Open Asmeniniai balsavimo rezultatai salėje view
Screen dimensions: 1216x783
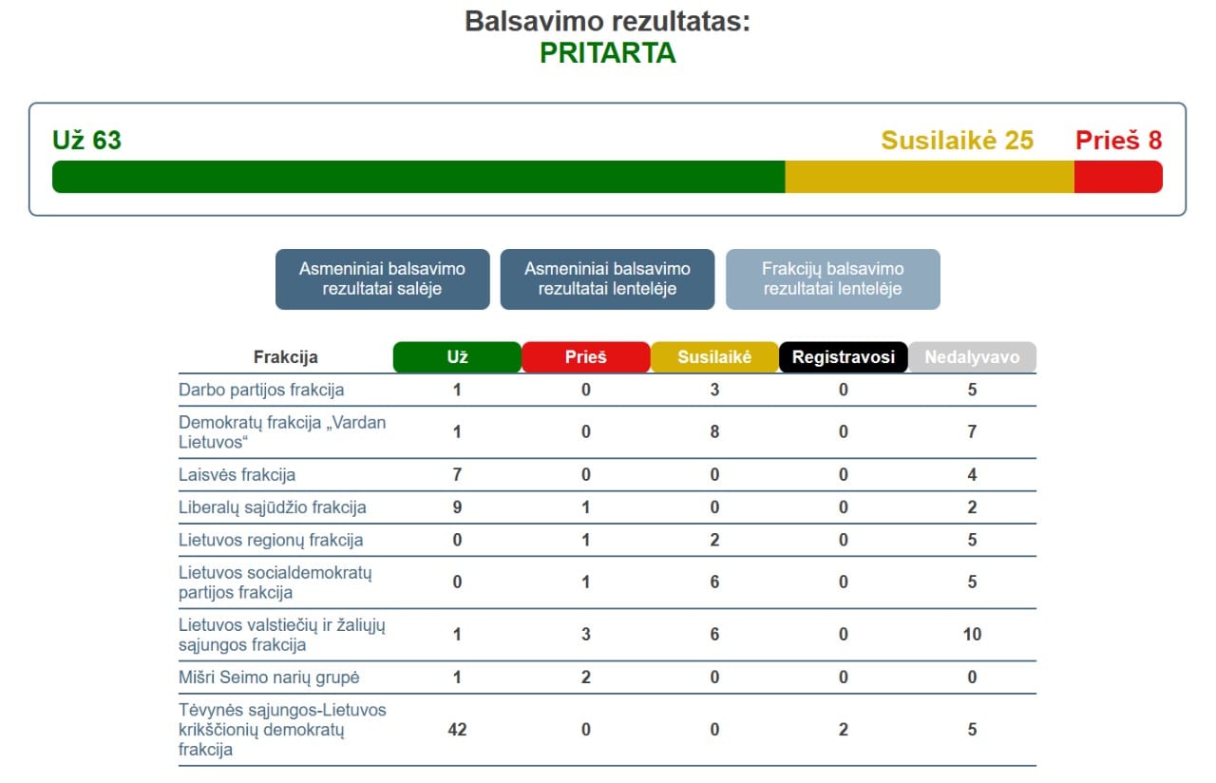click(x=383, y=279)
